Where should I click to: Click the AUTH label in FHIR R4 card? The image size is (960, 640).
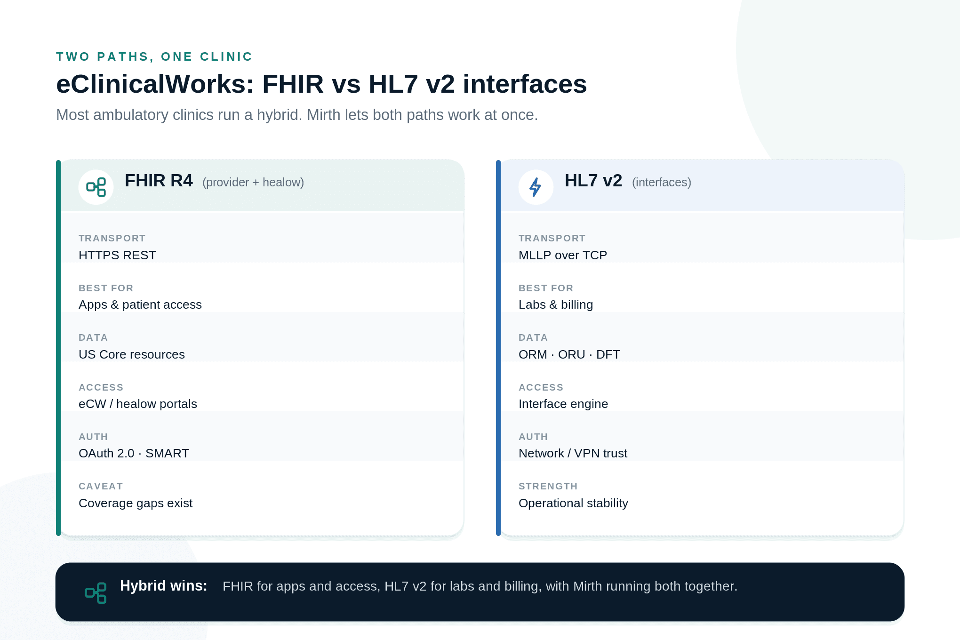click(93, 437)
